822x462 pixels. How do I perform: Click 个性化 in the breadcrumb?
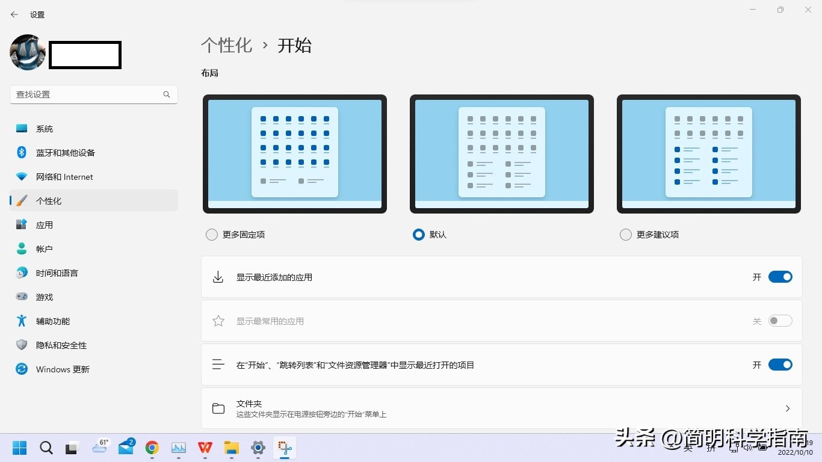click(x=227, y=45)
